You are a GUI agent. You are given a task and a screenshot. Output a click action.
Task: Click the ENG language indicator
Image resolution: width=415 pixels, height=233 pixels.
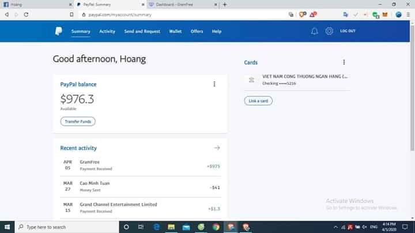(373, 227)
